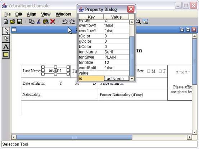This screenshot has width=199, height=149.
Task: Click the Property Dialog vertical scrollbar thumb
Action: click(132, 56)
